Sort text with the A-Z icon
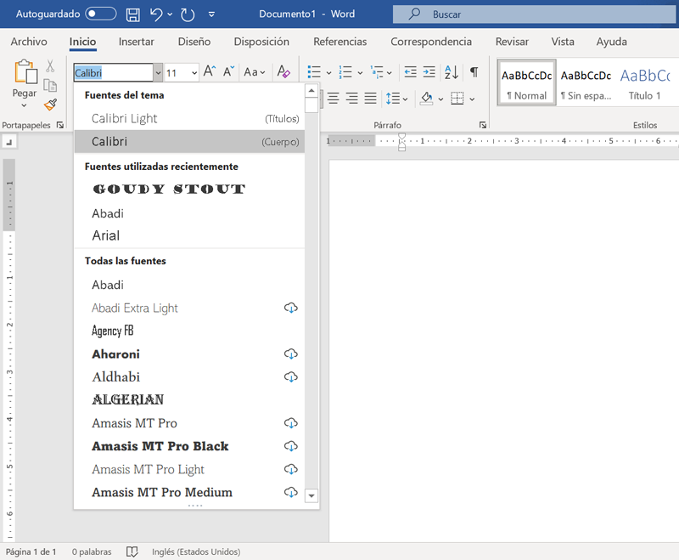 click(x=452, y=72)
